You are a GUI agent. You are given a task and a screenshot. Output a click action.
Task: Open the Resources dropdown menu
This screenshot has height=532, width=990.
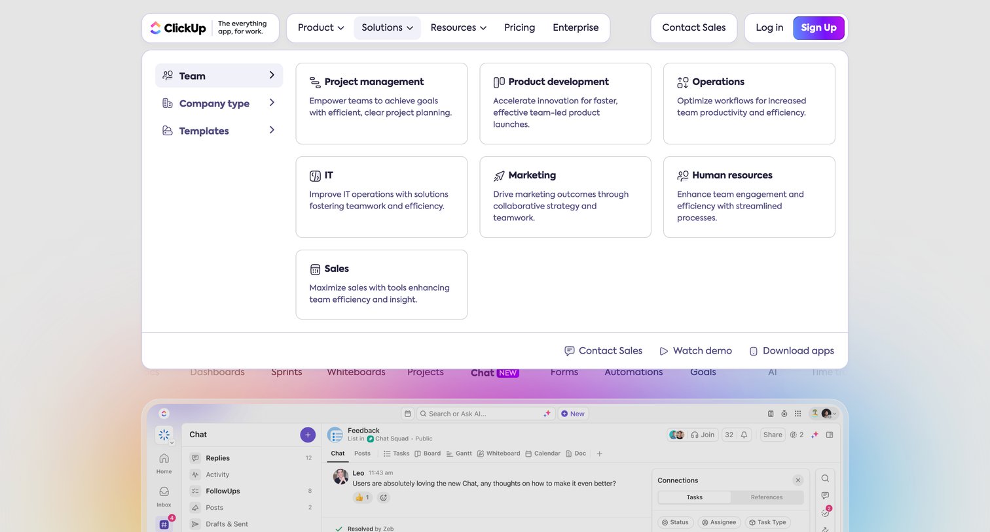(x=458, y=27)
